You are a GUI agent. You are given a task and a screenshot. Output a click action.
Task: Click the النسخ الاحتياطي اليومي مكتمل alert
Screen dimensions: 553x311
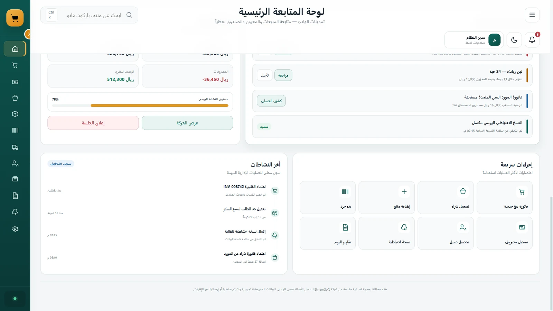tap(392, 127)
